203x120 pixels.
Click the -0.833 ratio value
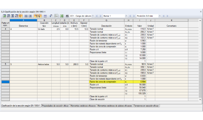point(139,76)
